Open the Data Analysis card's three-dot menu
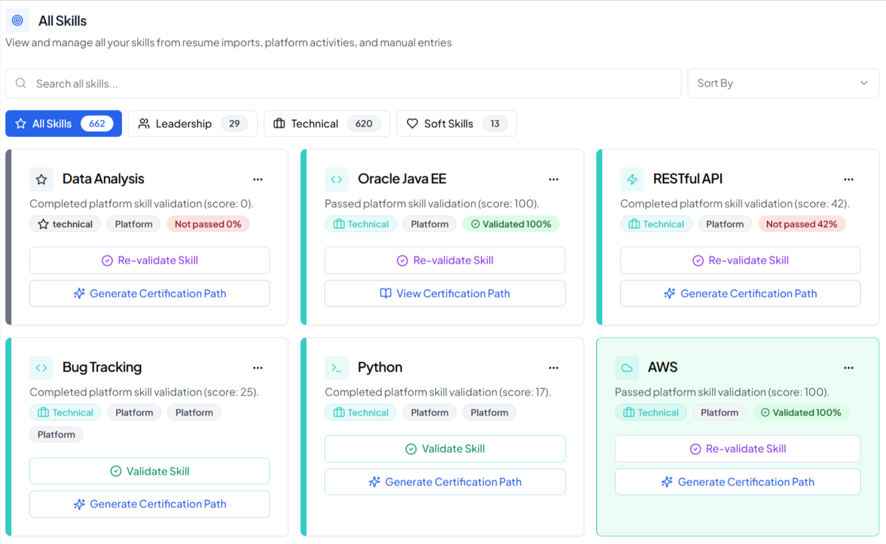This screenshot has height=544, width=886. click(x=258, y=179)
